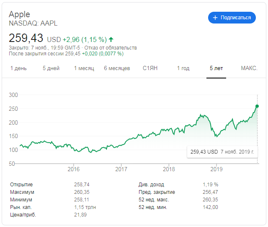Image resolution: width=268 pixels, height=227 pixels.
Task: Click the 52 нед. мин. label
Action: [153, 207]
